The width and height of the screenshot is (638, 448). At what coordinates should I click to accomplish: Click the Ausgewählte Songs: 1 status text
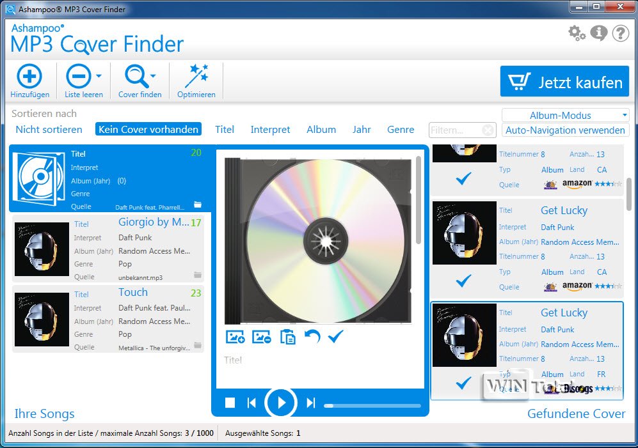pyautogui.click(x=263, y=433)
